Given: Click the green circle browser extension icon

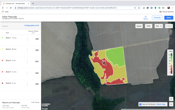Looking at the screenshot, I should click(159, 8).
